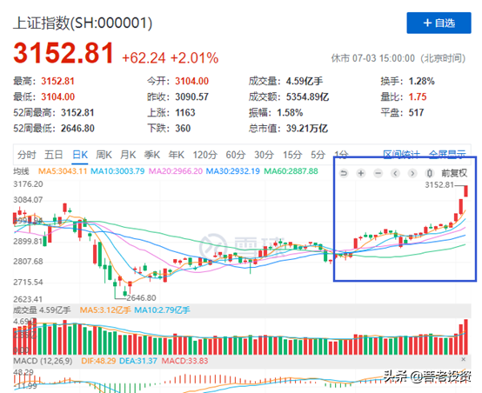Select the 季K tab
This screenshot has height=393, width=482.
pyautogui.click(x=152, y=155)
